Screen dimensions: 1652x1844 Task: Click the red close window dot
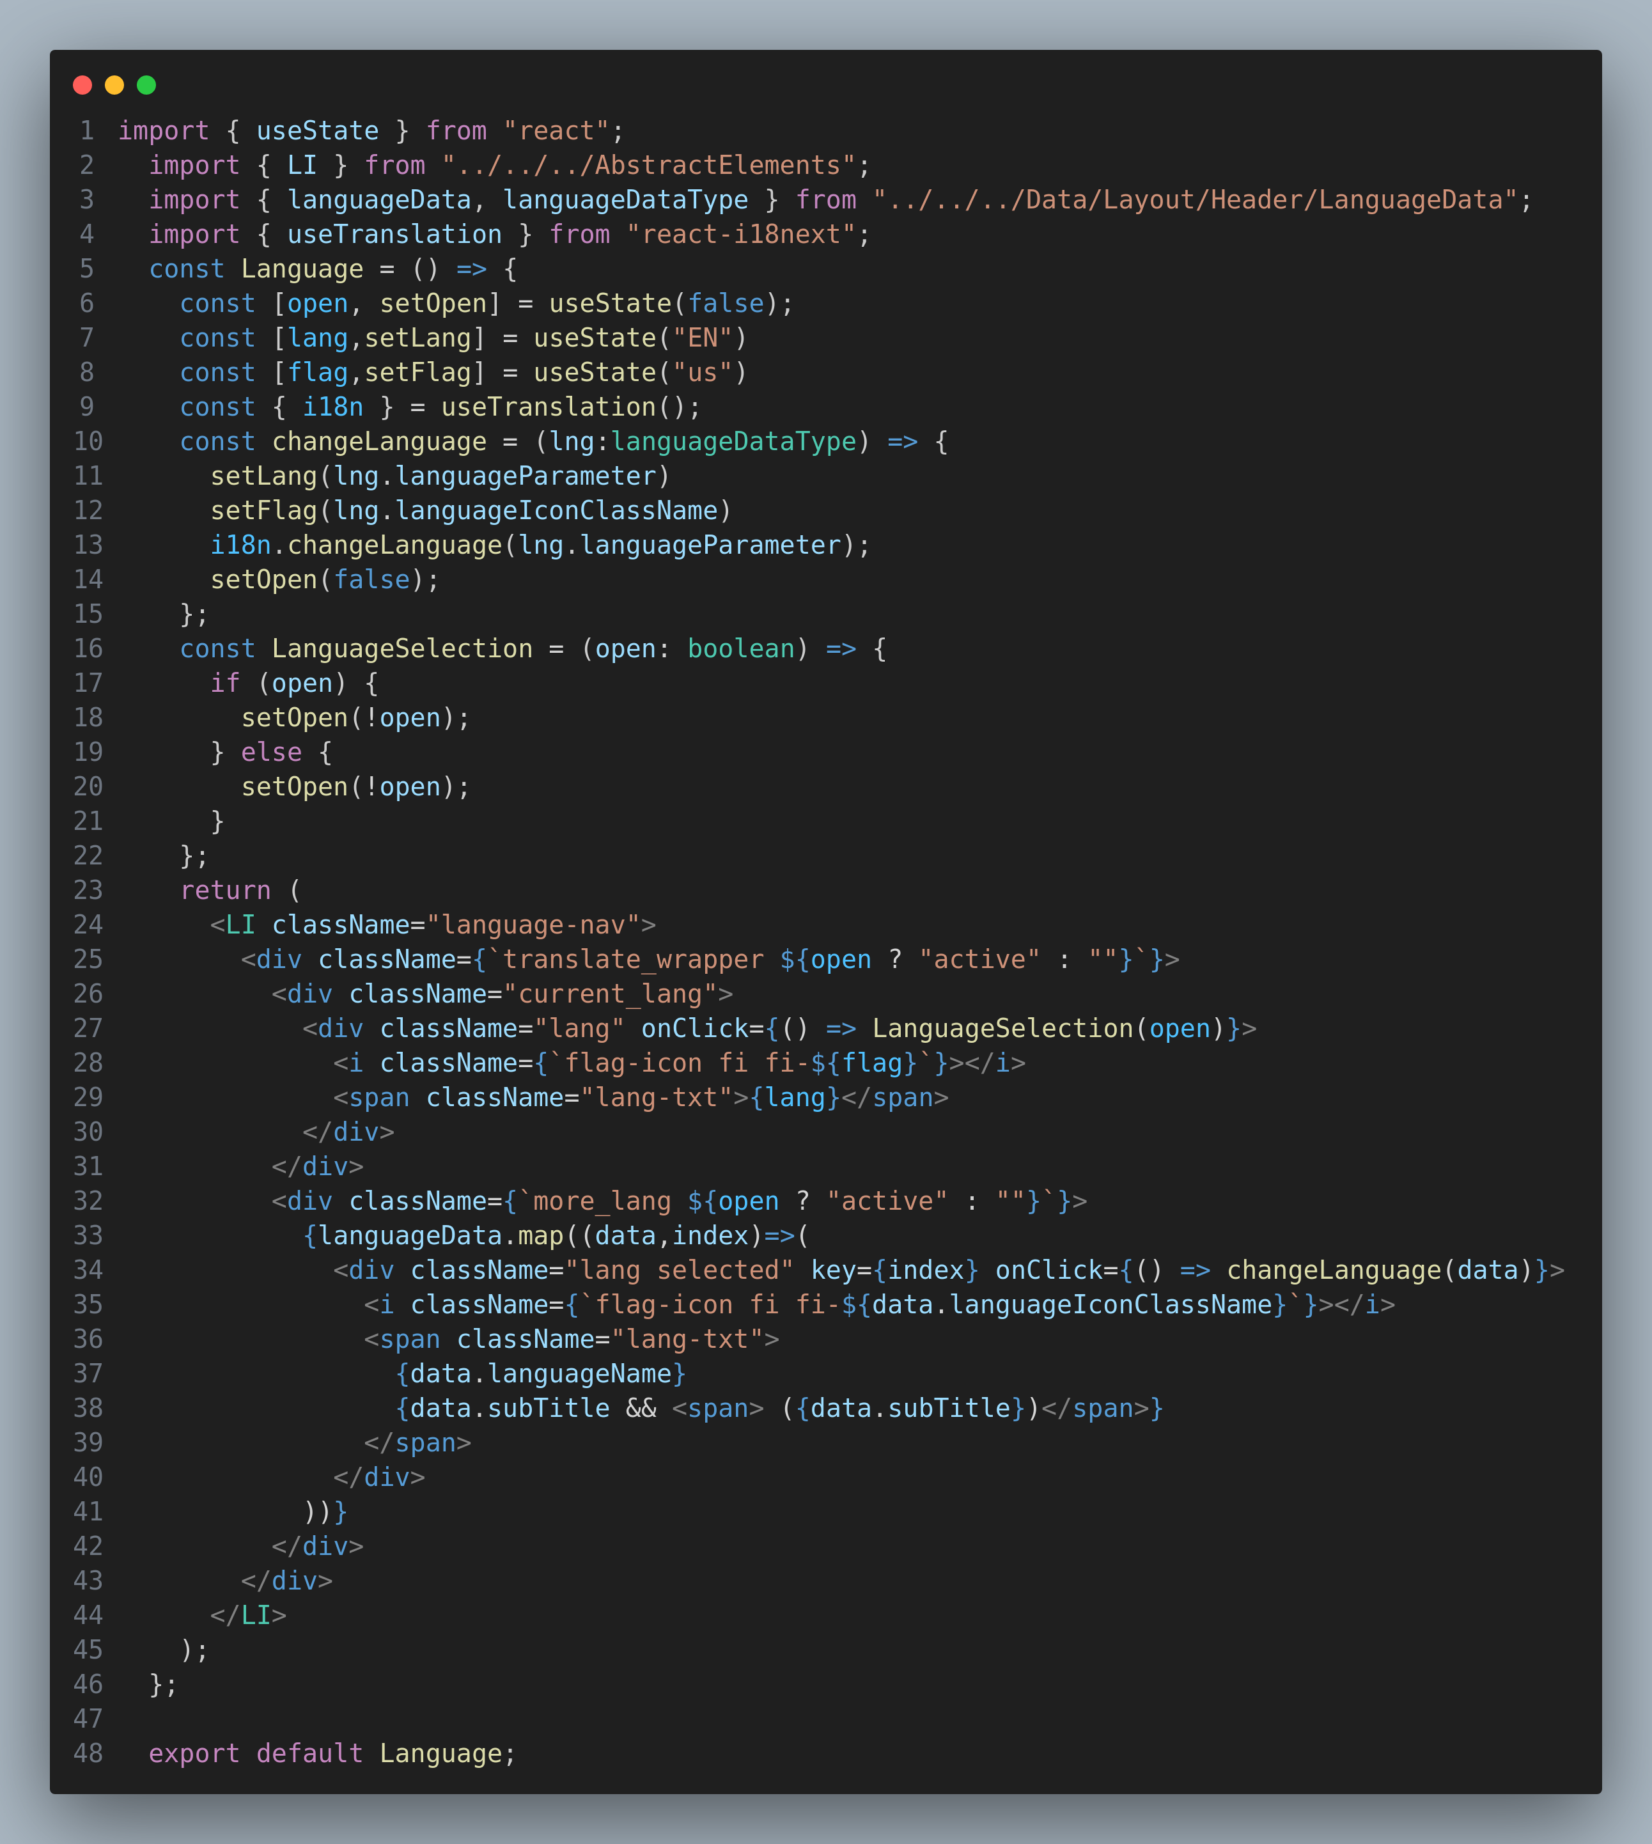pyautogui.click(x=82, y=85)
